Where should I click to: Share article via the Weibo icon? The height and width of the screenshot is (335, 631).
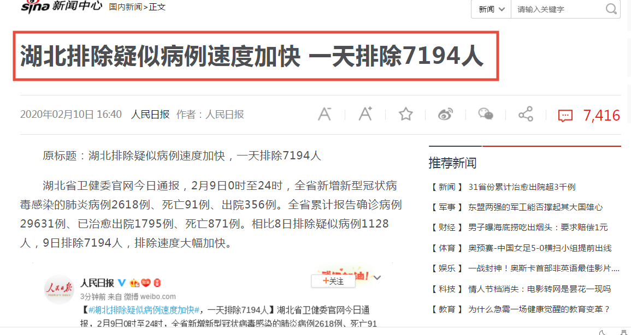tap(446, 114)
